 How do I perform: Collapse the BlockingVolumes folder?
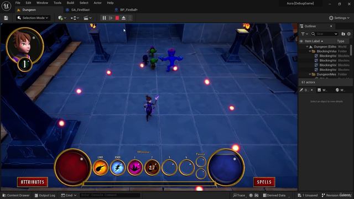point(310,51)
